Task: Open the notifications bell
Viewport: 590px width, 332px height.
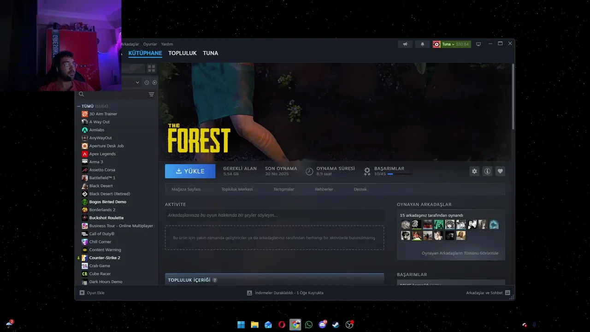Action: tap(422, 44)
